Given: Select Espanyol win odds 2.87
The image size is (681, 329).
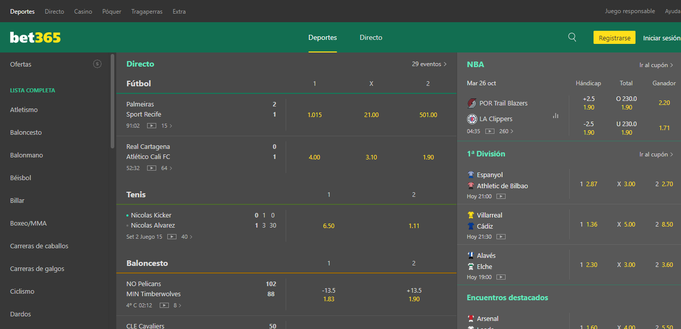Looking at the screenshot, I should [x=588, y=184].
